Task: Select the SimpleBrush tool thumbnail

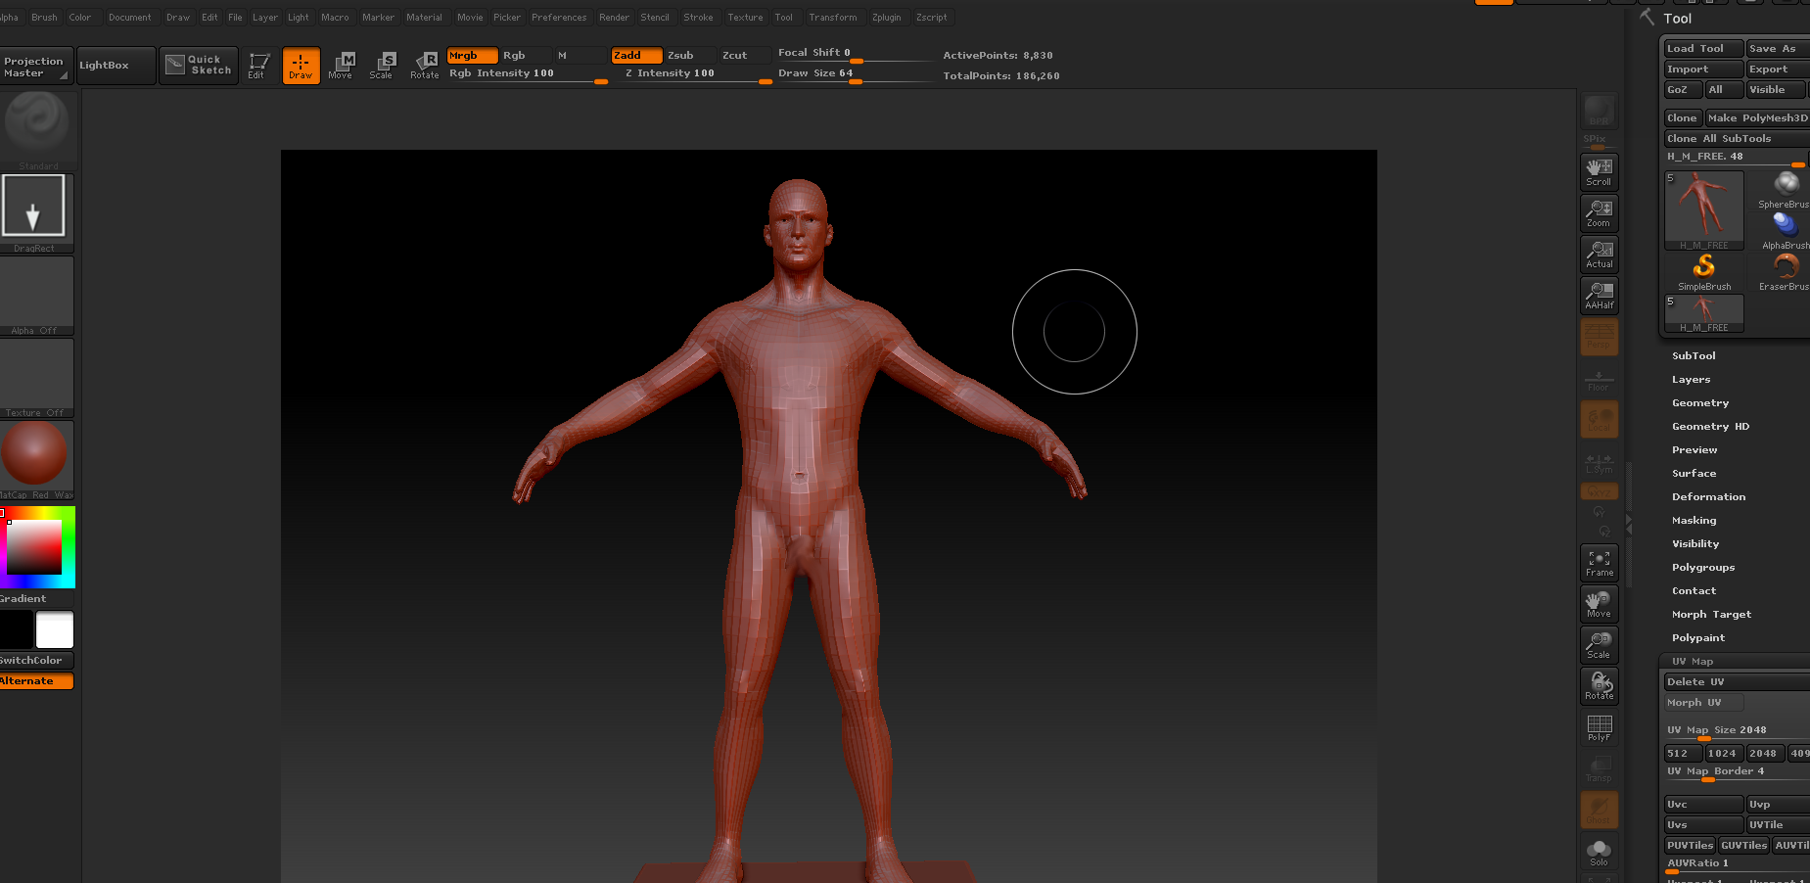Action: click(1704, 272)
